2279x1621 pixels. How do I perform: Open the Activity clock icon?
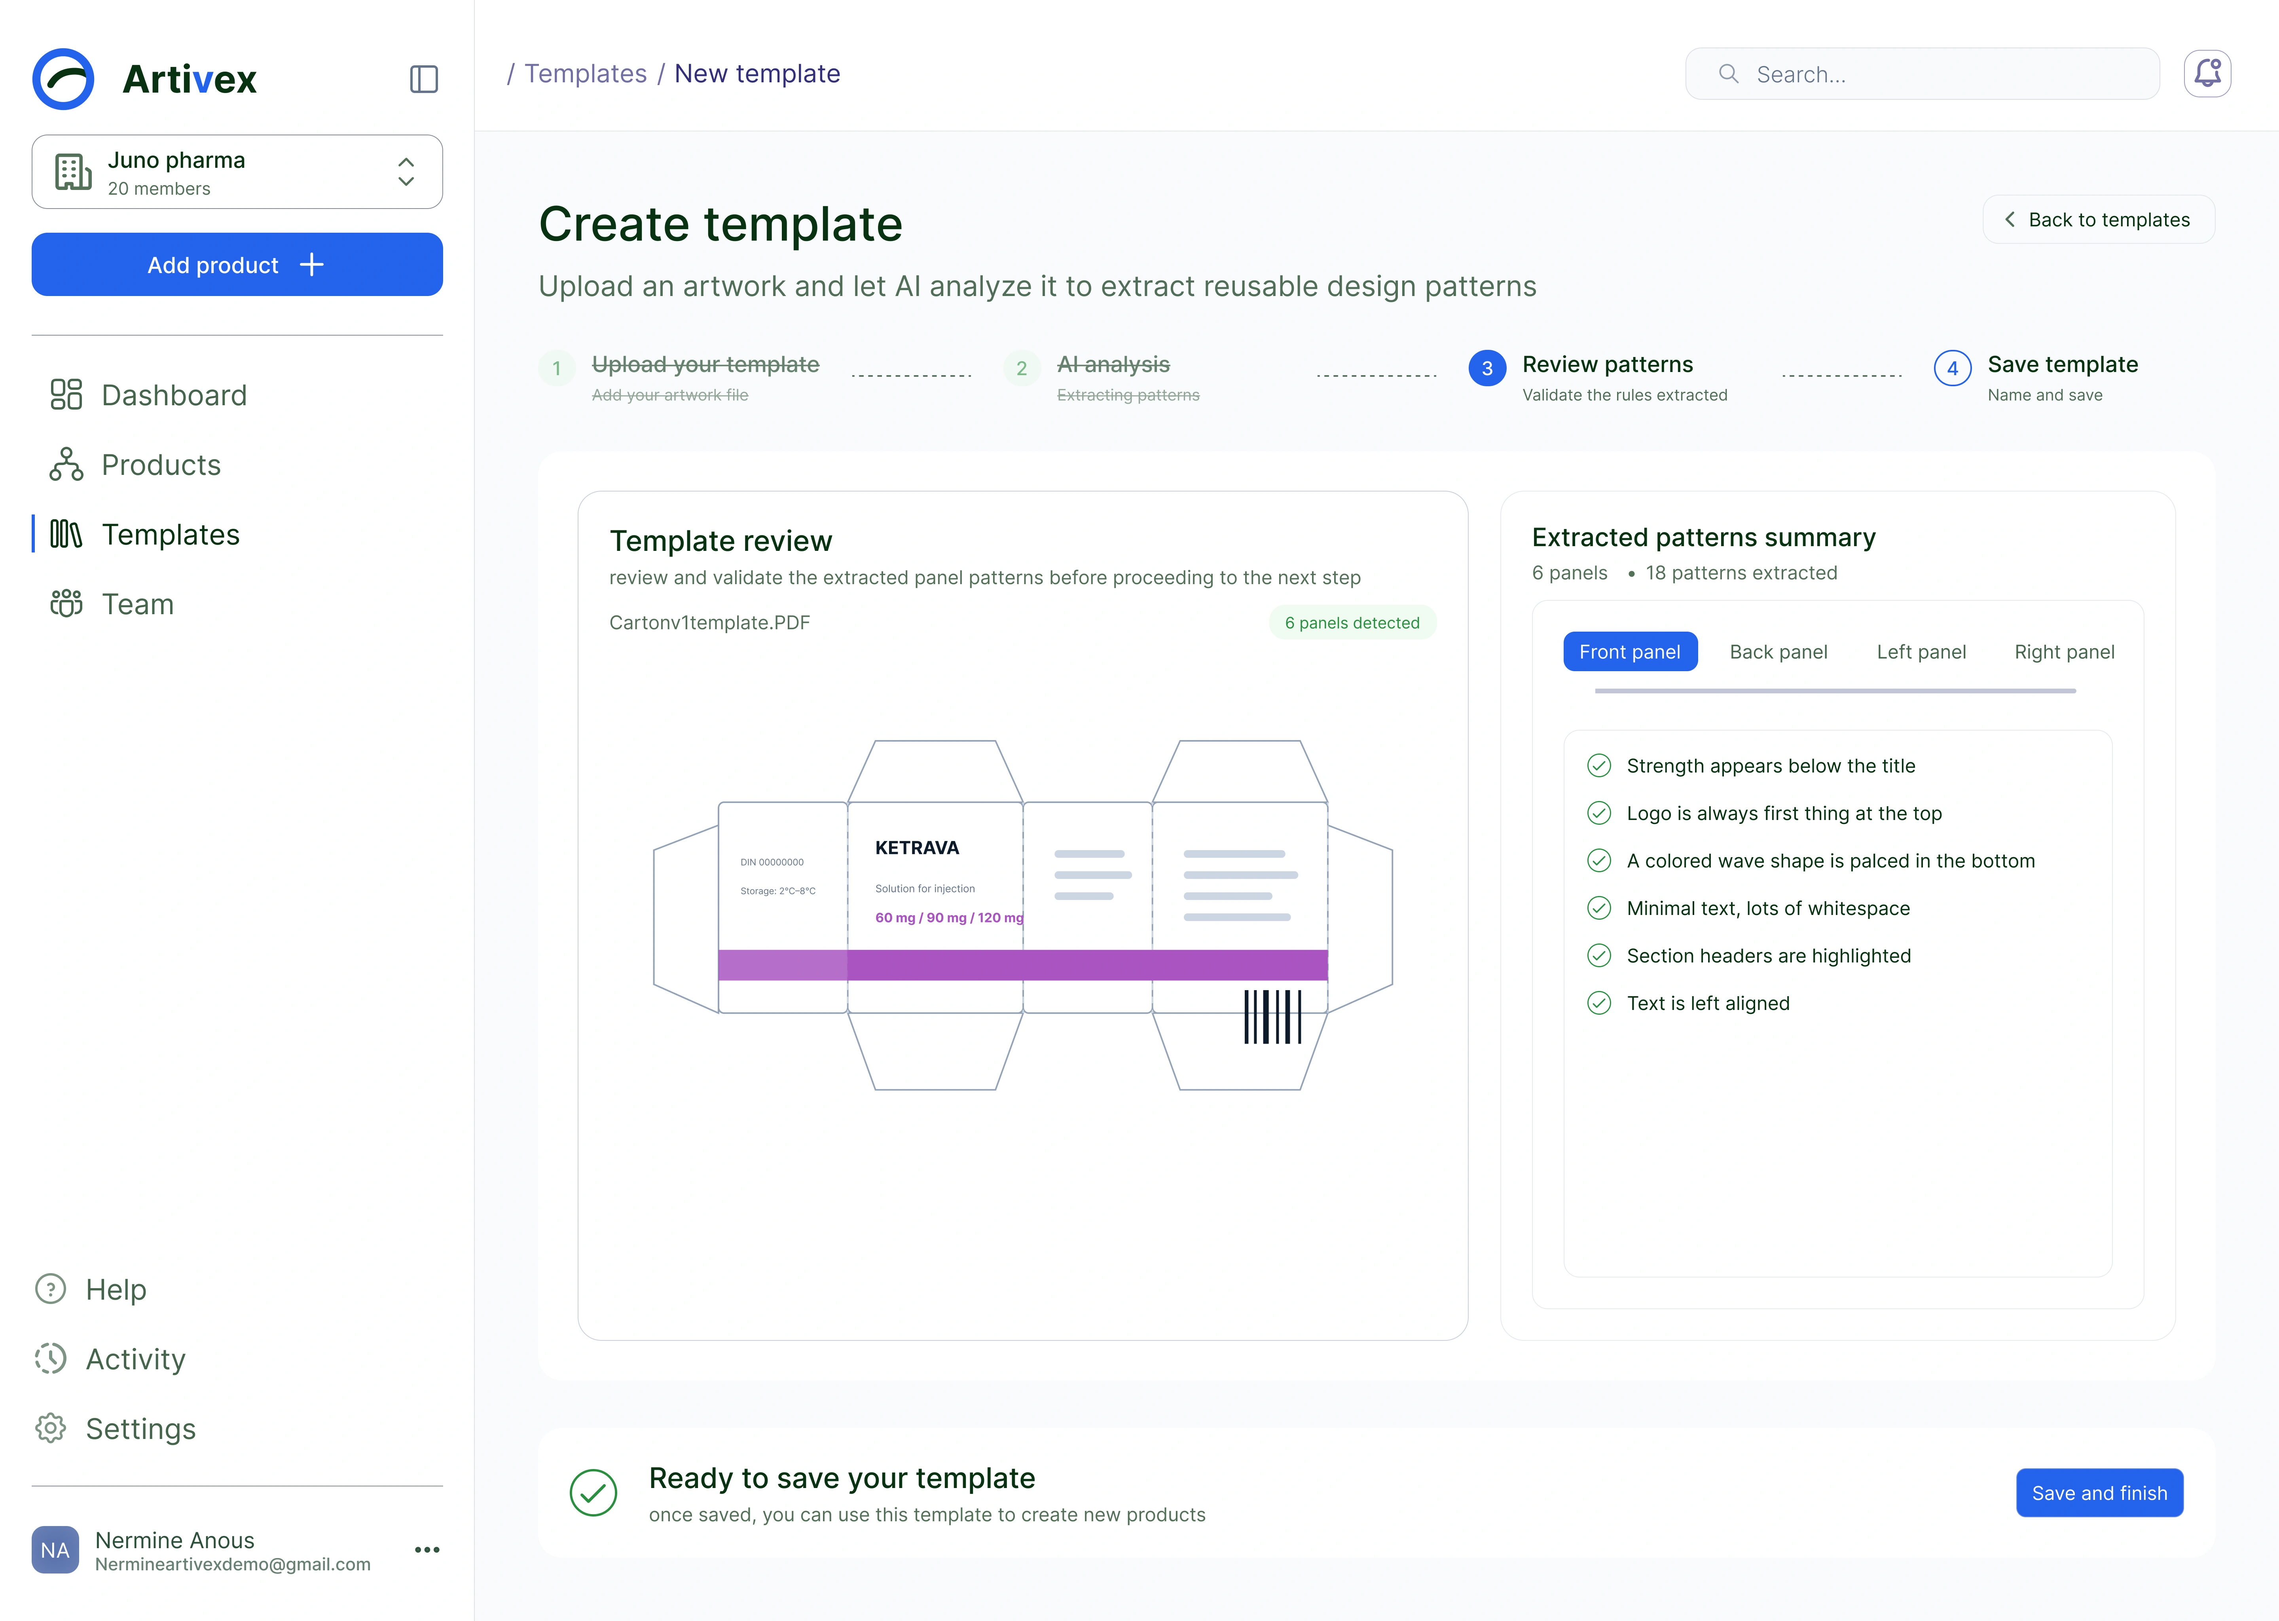point(50,1359)
